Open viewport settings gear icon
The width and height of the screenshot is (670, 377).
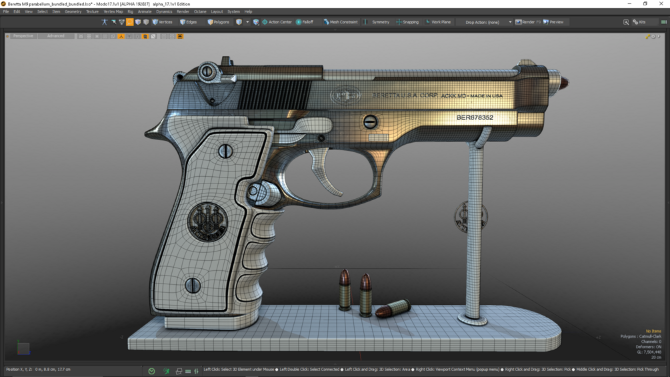(x=653, y=36)
